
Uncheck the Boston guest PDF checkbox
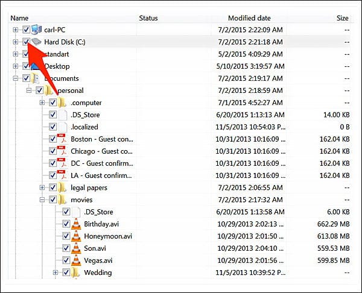click(x=53, y=139)
